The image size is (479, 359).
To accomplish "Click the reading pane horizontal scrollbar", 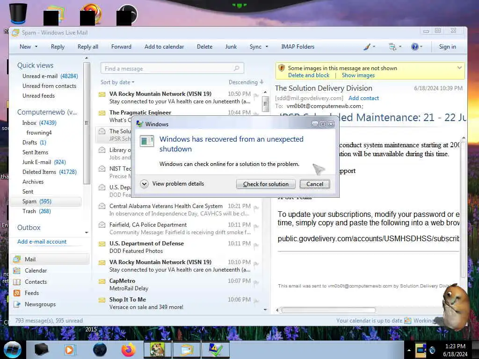I will tap(328, 310).
